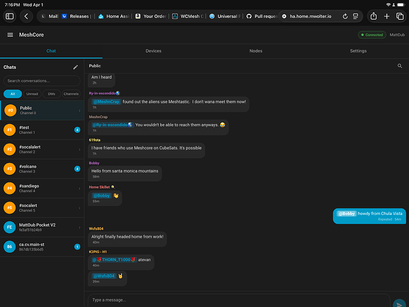This screenshot has width=409, height=307.
Task: Select the #3 volcano channel avatar
Action: pyautogui.click(x=9, y=169)
